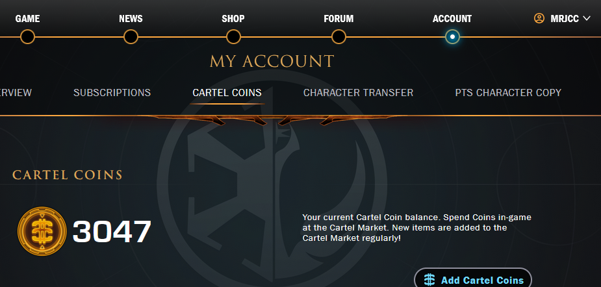Expand the MRJCC chevron dropdown
601x287 pixels.
(x=587, y=18)
